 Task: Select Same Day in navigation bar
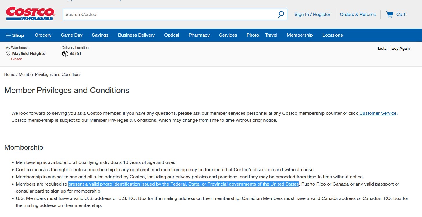[x=71, y=35]
